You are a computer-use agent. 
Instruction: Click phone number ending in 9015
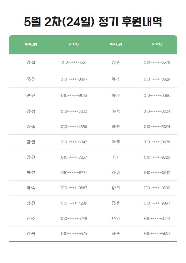click(74, 96)
